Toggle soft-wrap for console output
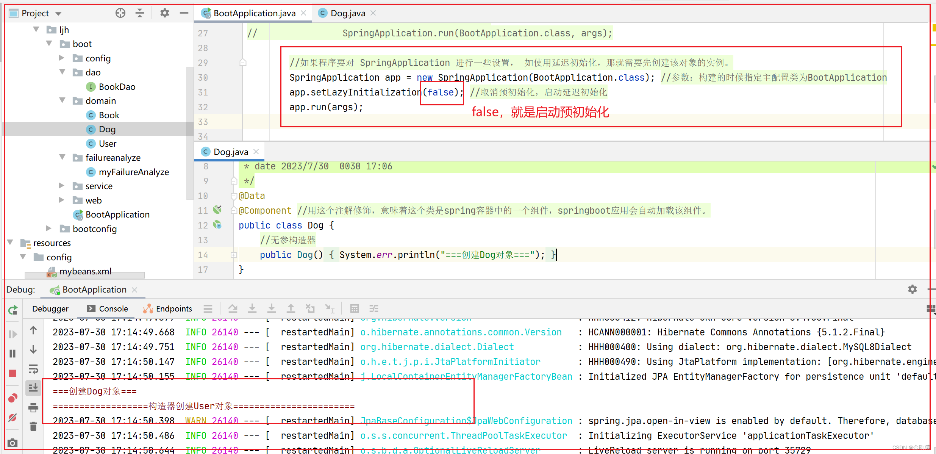Image resolution: width=936 pixels, height=454 pixels. pos(33,368)
